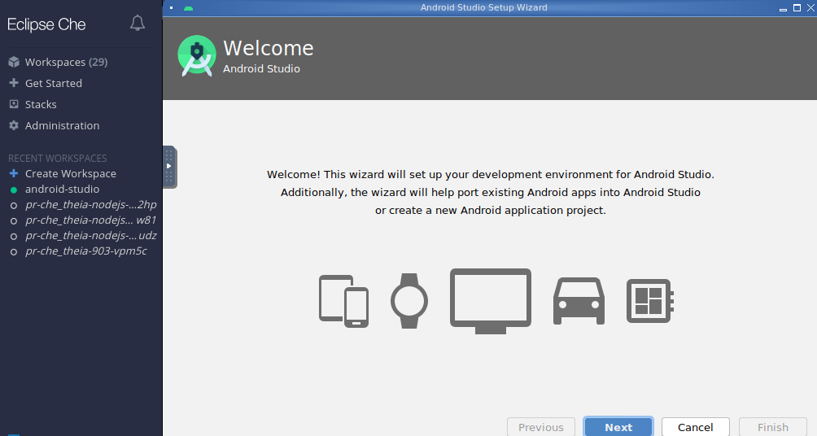Screen dimensions: 817x436
Task: Expand the collapsed sidebar panel handle
Action: coord(169,167)
